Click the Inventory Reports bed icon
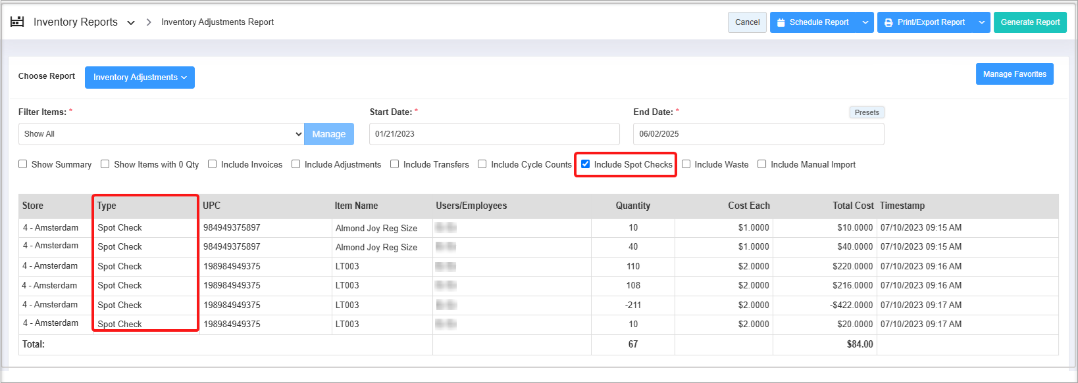The height and width of the screenshot is (383, 1078). pyautogui.click(x=17, y=22)
